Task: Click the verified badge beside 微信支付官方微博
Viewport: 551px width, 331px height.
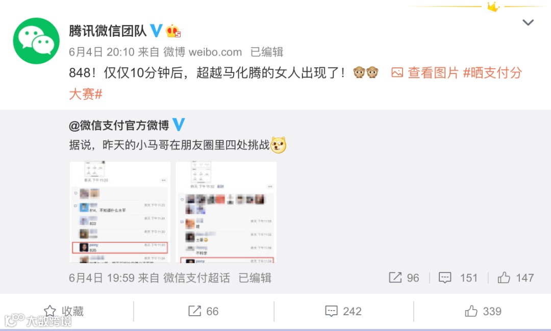Action: click(x=179, y=125)
